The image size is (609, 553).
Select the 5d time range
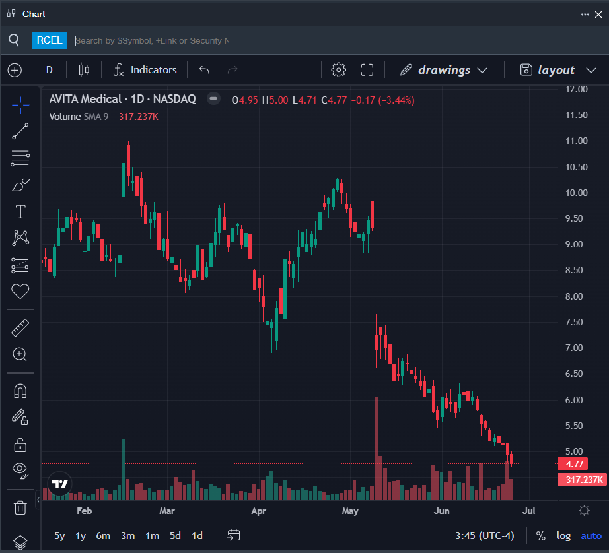175,536
